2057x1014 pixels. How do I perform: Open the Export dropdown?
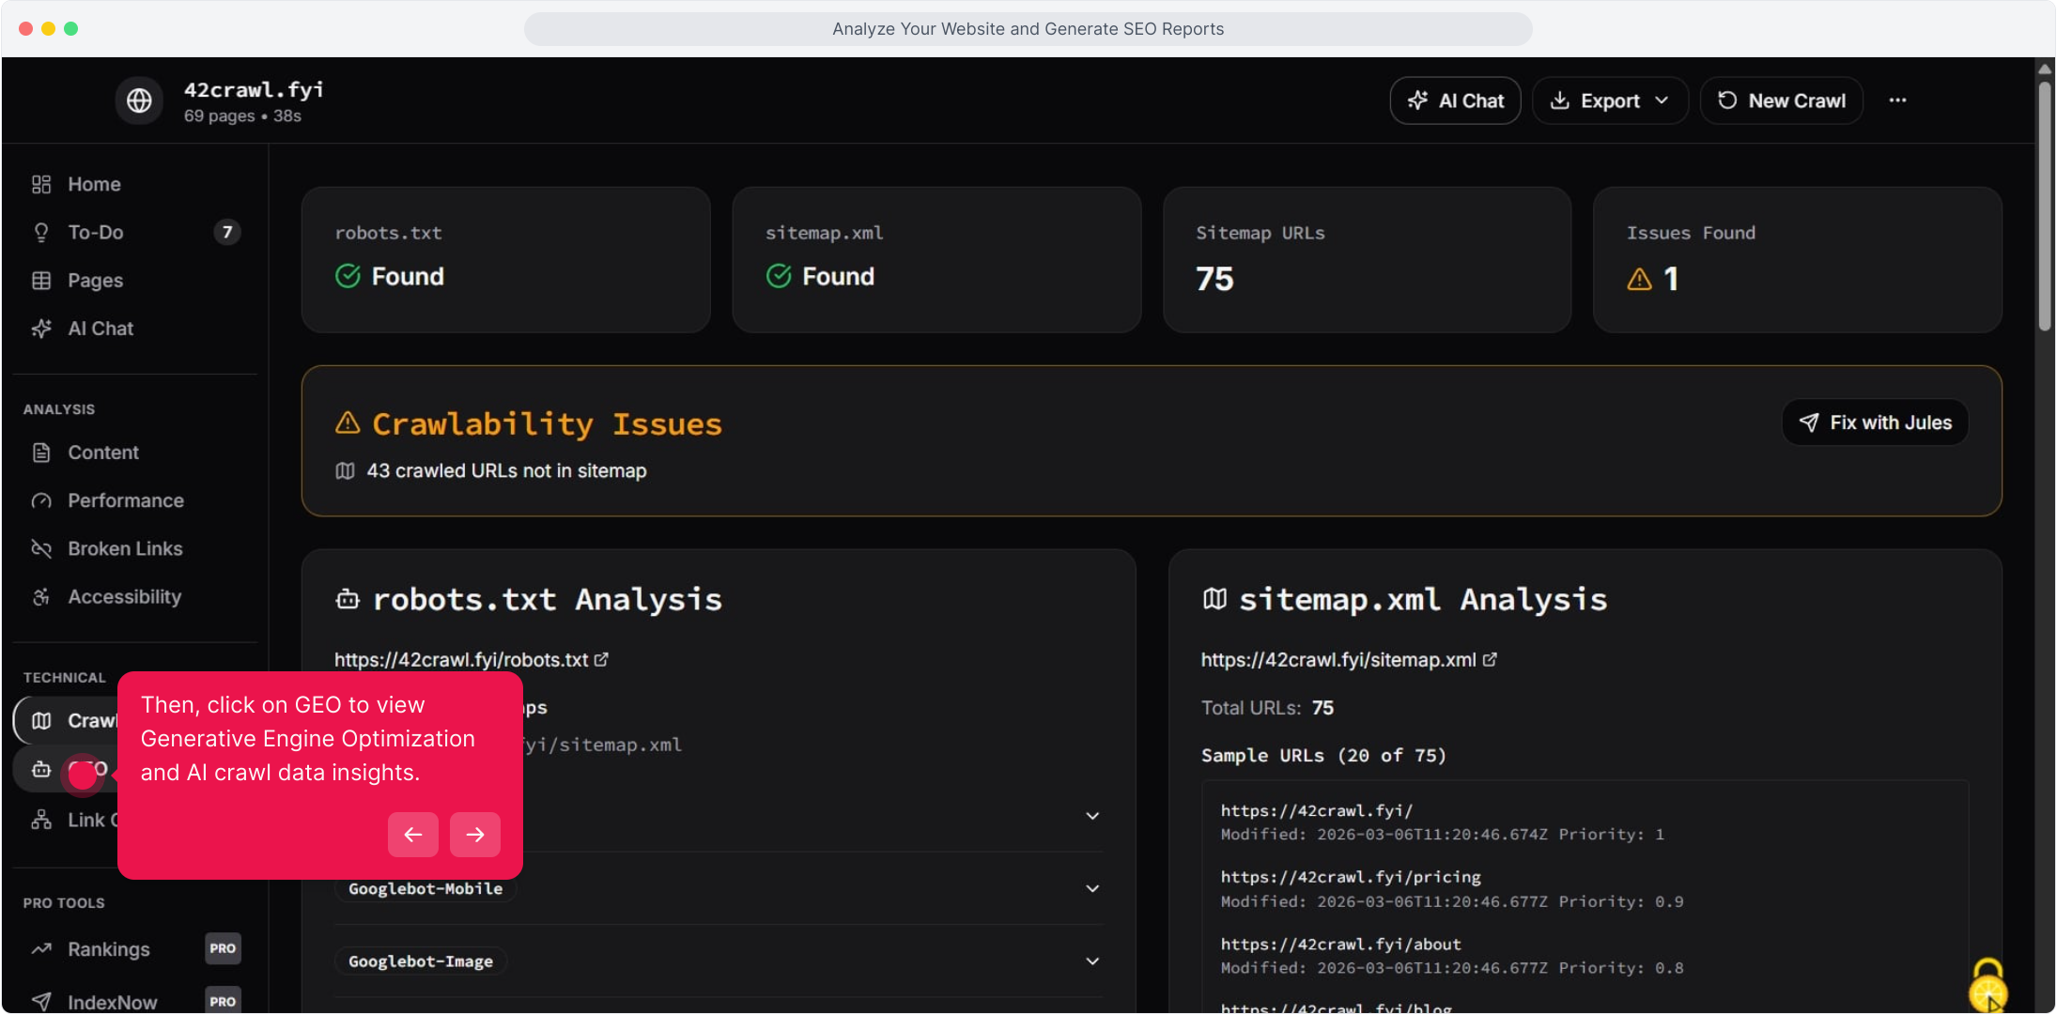click(x=1610, y=100)
